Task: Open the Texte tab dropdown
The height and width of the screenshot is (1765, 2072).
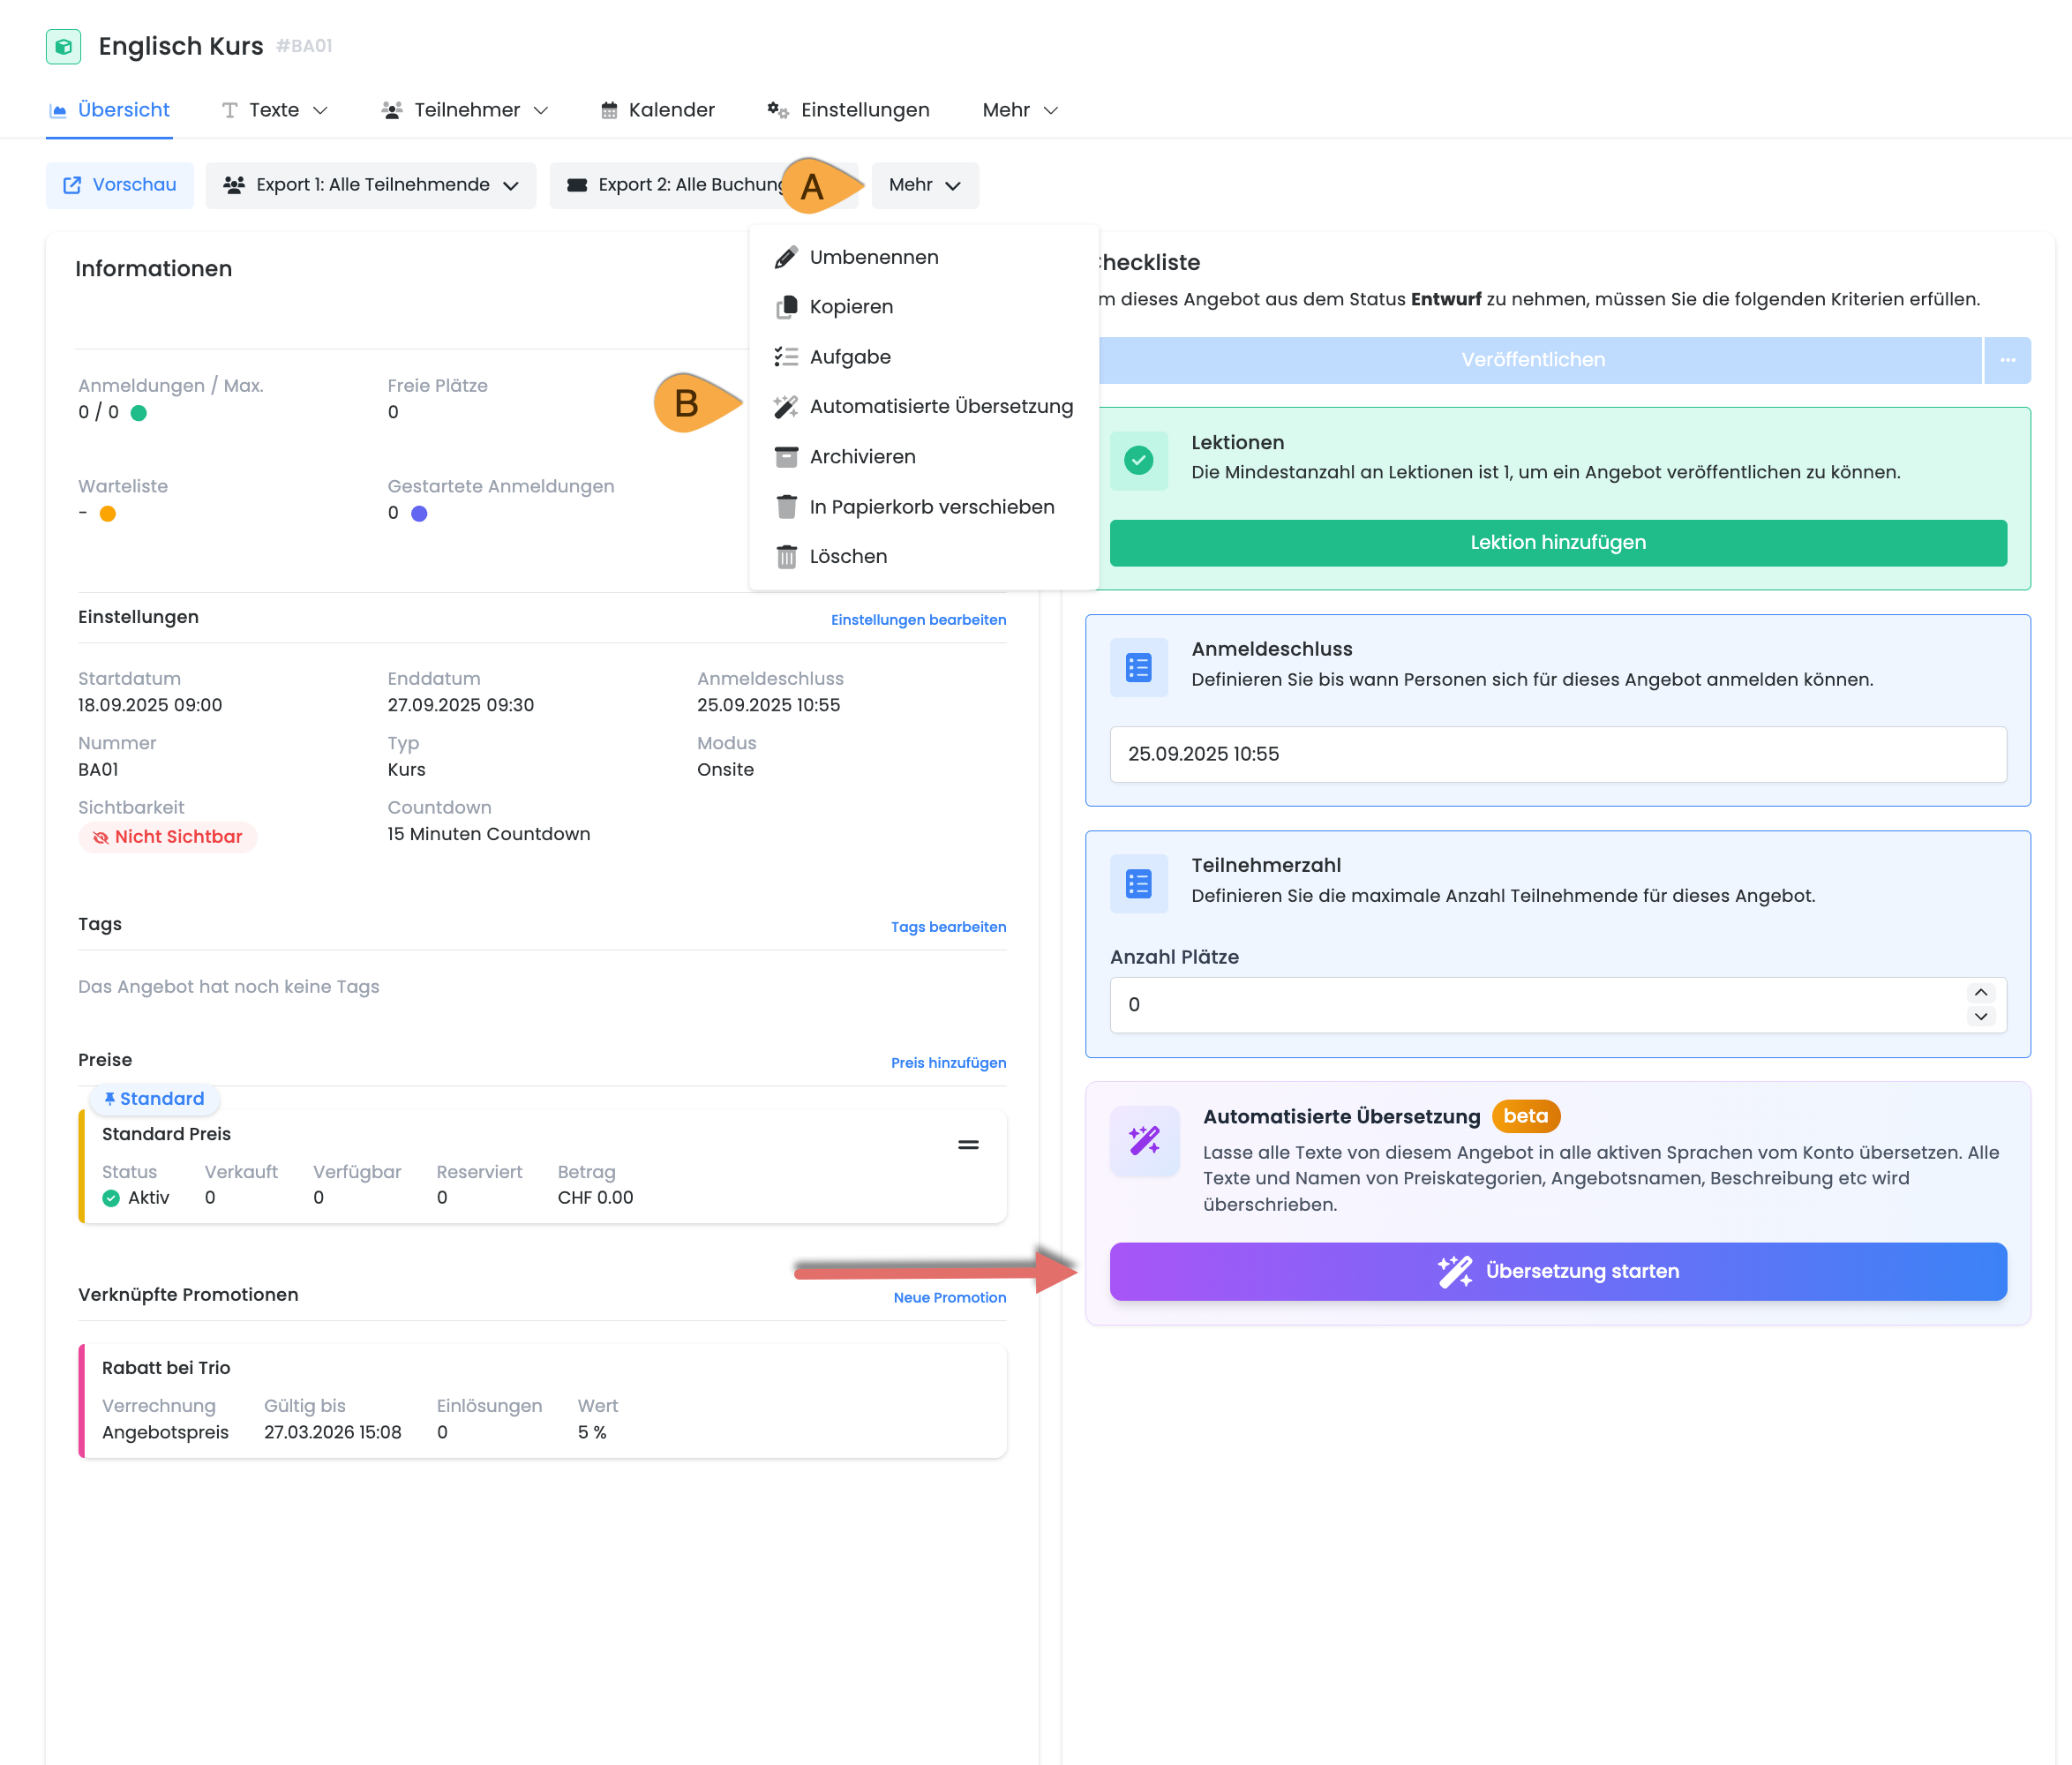Action: 274,110
